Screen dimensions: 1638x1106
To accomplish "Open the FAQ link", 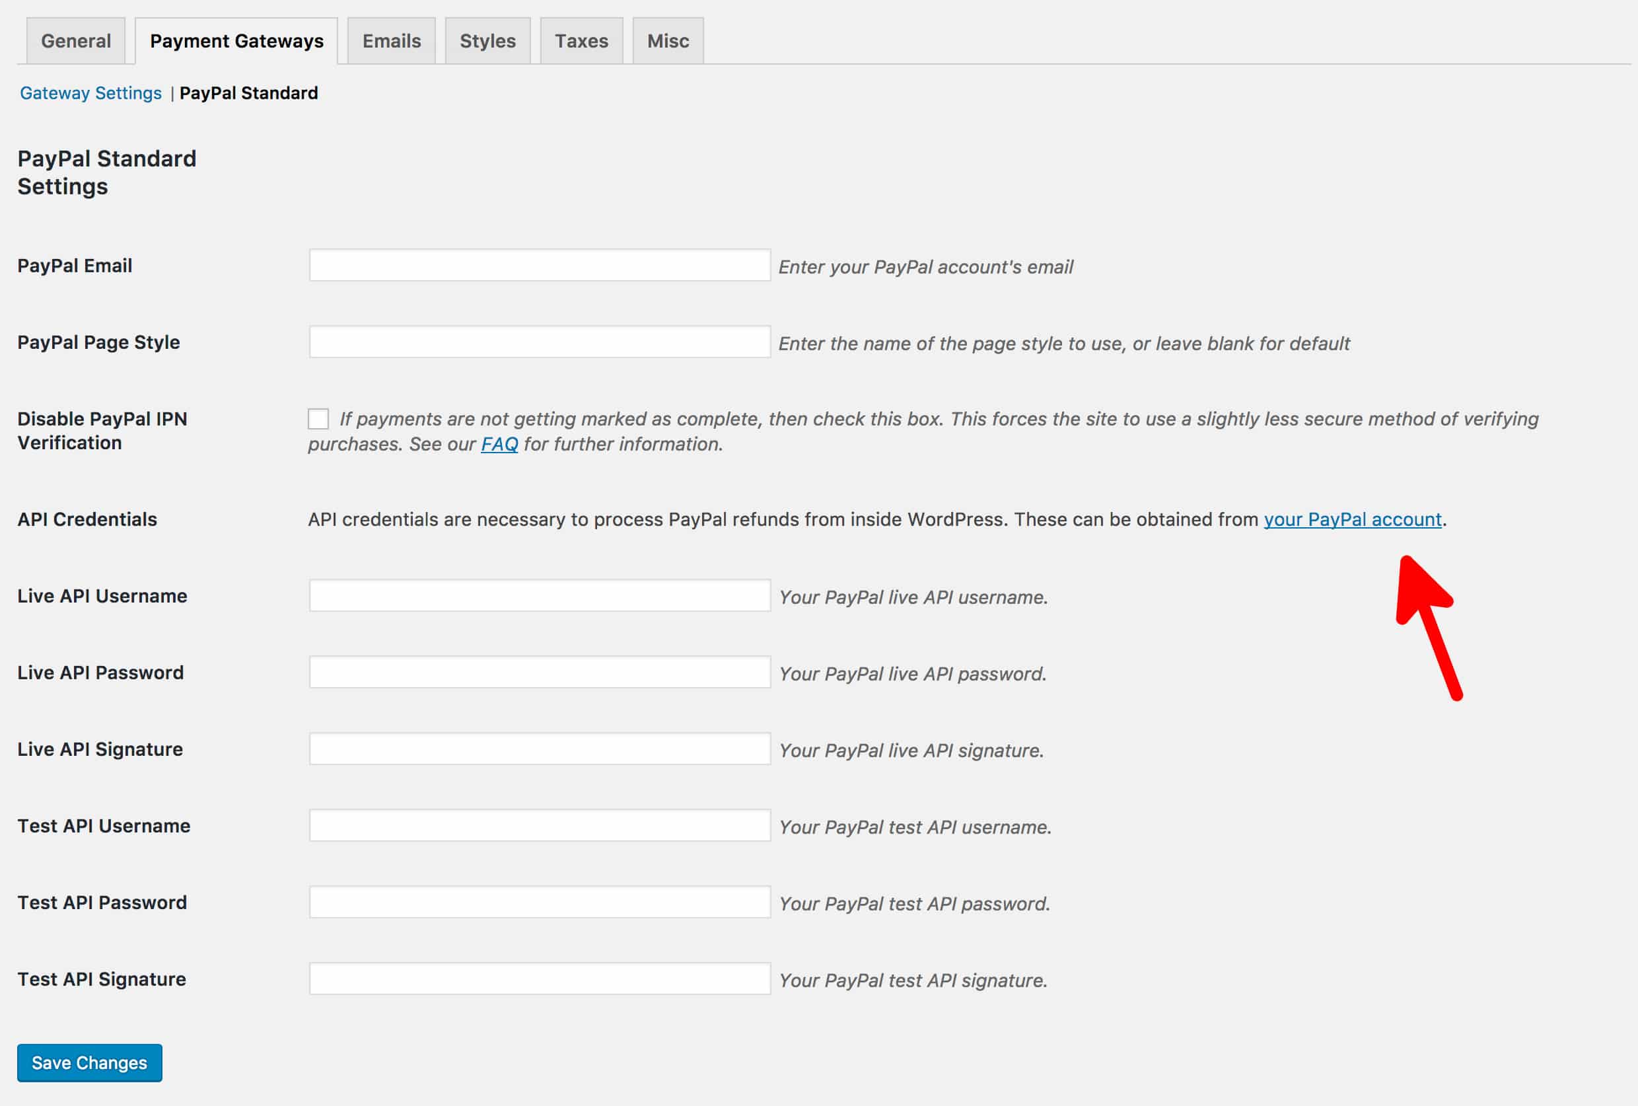I will (499, 444).
